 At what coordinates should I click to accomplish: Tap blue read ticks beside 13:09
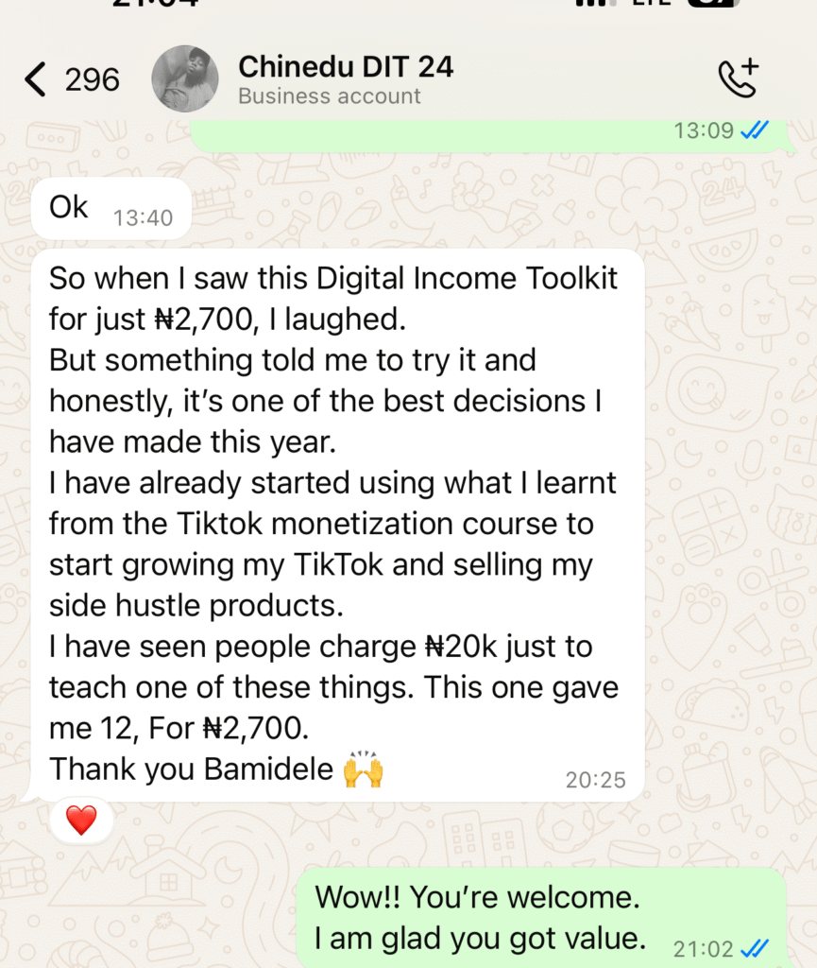click(x=754, y=130)
